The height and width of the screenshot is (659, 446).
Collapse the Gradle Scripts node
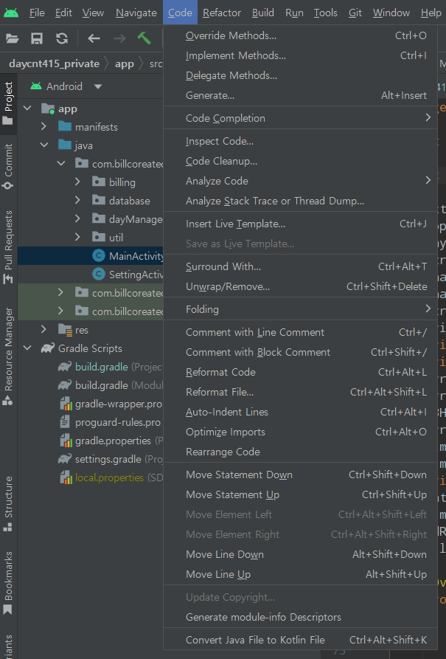click(27, 348)
